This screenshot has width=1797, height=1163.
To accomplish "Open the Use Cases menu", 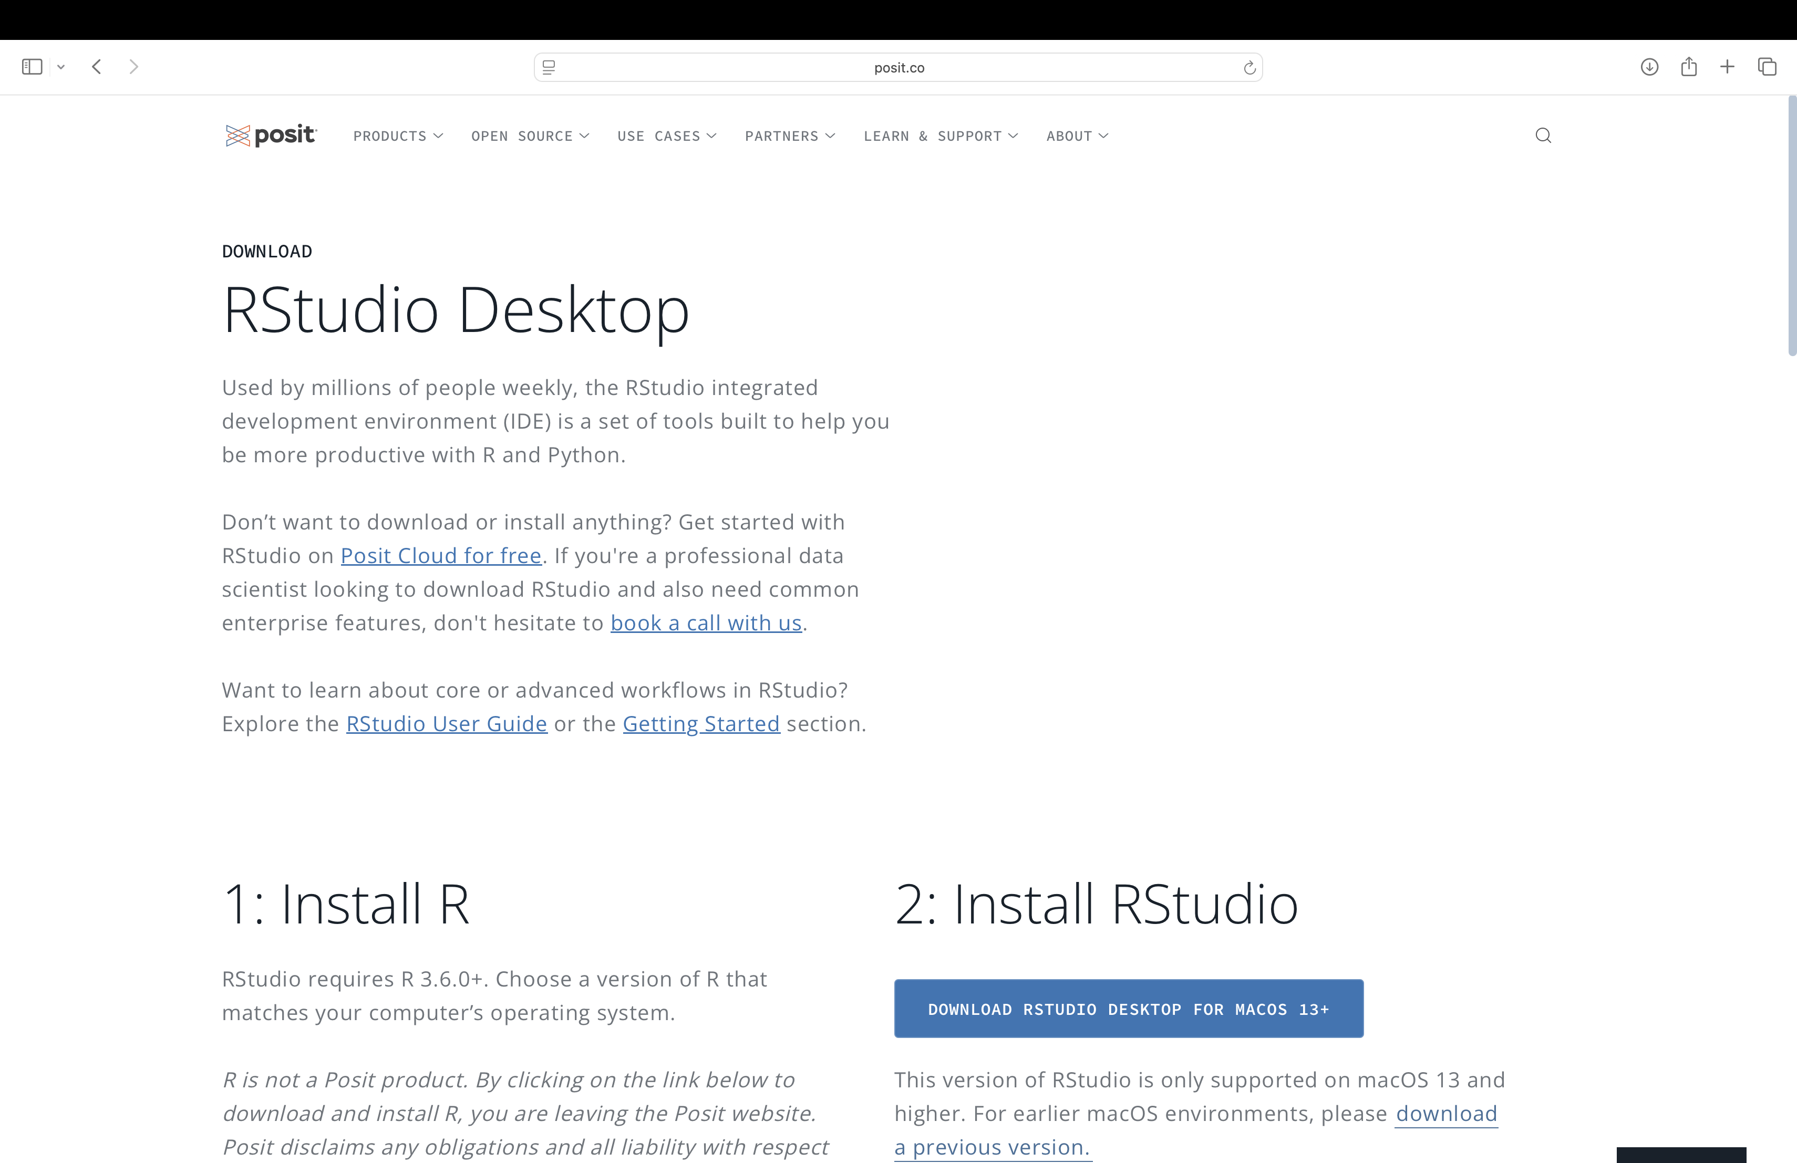I will (666, 136).
